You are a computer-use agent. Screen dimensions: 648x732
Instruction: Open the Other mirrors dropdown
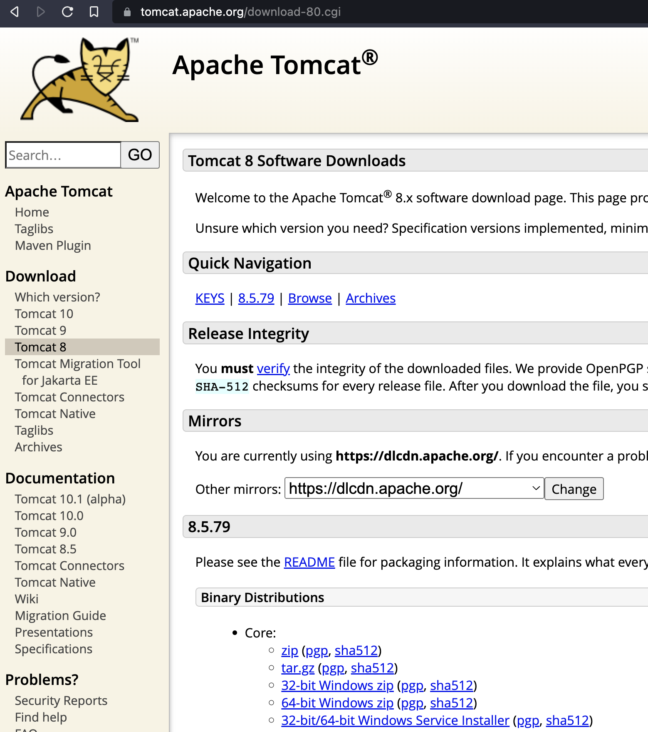pyautogui.click(x=414, y=488)
